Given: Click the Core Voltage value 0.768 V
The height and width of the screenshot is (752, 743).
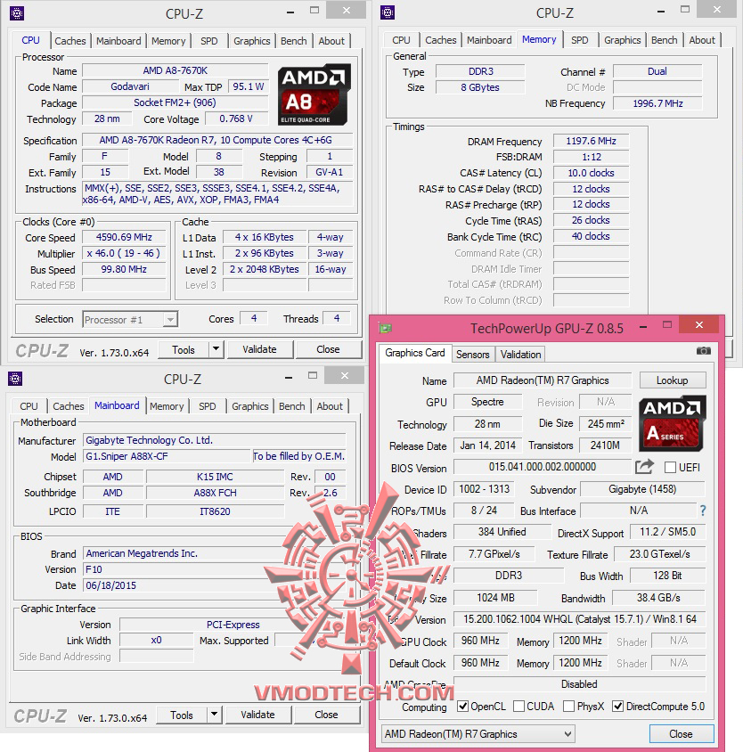Looking at the screenshot, I should point(236,119).
